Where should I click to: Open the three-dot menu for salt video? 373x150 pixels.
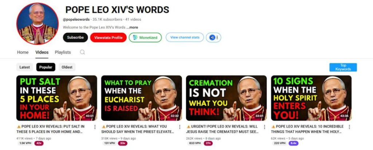point(95,127)
